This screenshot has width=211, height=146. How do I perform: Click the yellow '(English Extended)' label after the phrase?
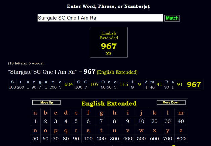coord(117,72)
